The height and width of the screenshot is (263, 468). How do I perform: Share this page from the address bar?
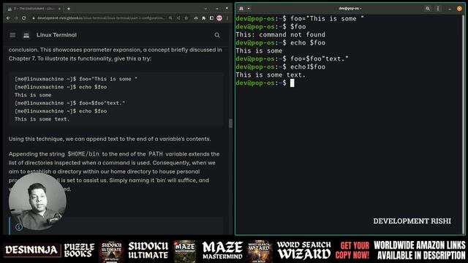coord(178,18)
